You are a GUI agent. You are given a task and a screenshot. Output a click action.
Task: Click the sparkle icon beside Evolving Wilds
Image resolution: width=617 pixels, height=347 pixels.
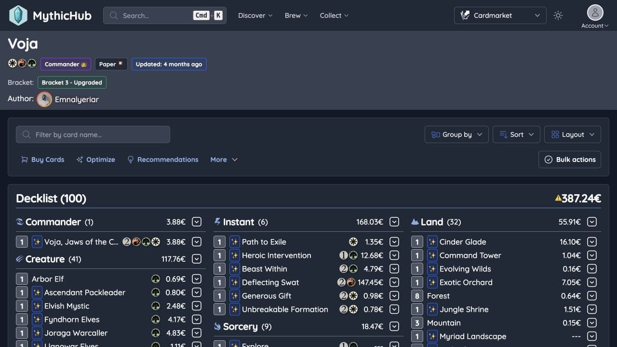432,269
